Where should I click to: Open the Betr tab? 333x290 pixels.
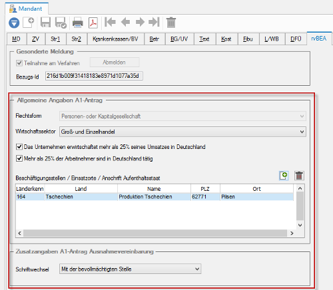(x=155, y=39)
